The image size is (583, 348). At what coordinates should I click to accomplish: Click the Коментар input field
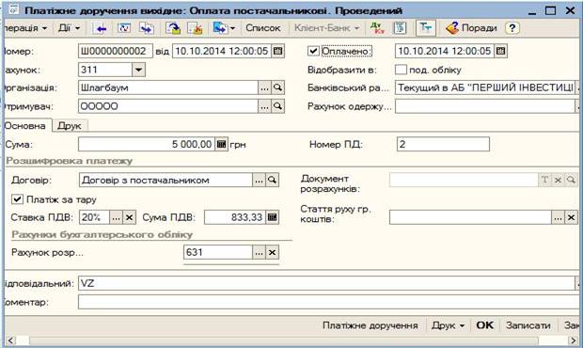point(329,302)
